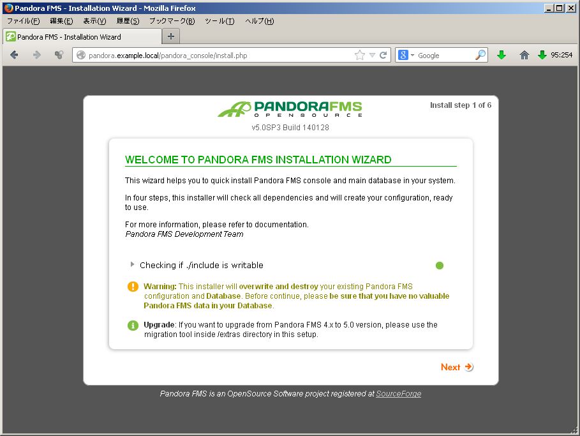Image resolution: width=580 pixels, height=436 pixels.
Task: Click the Firefox icon in title bar
Action: pos(8,8)
